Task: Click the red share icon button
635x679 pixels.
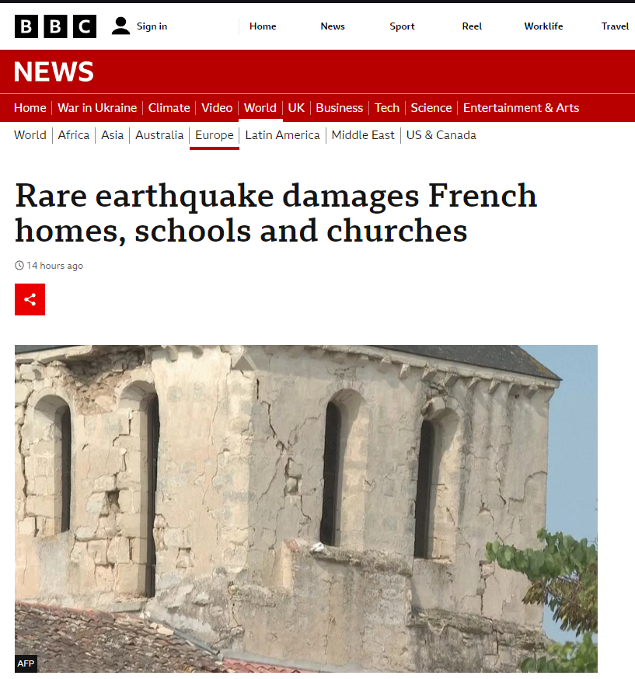Action: pyautogui.click(x=30, y=299)
